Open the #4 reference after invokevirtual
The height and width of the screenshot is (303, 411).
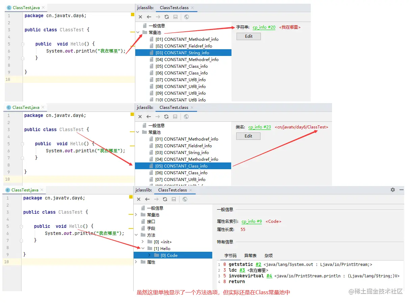point(269,276)
